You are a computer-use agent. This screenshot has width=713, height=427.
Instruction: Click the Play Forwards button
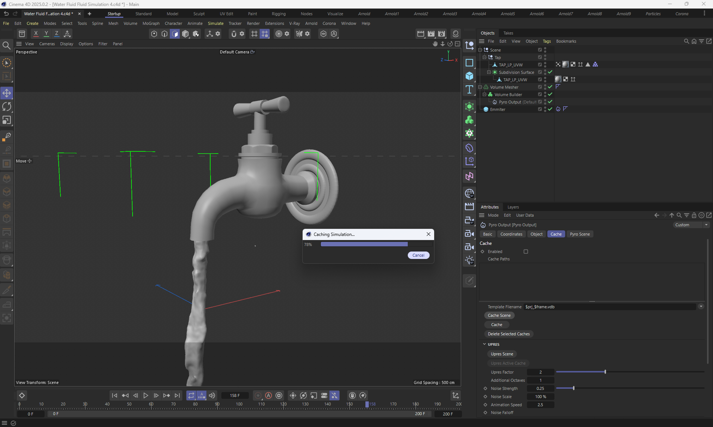click(x=146, y=395)
